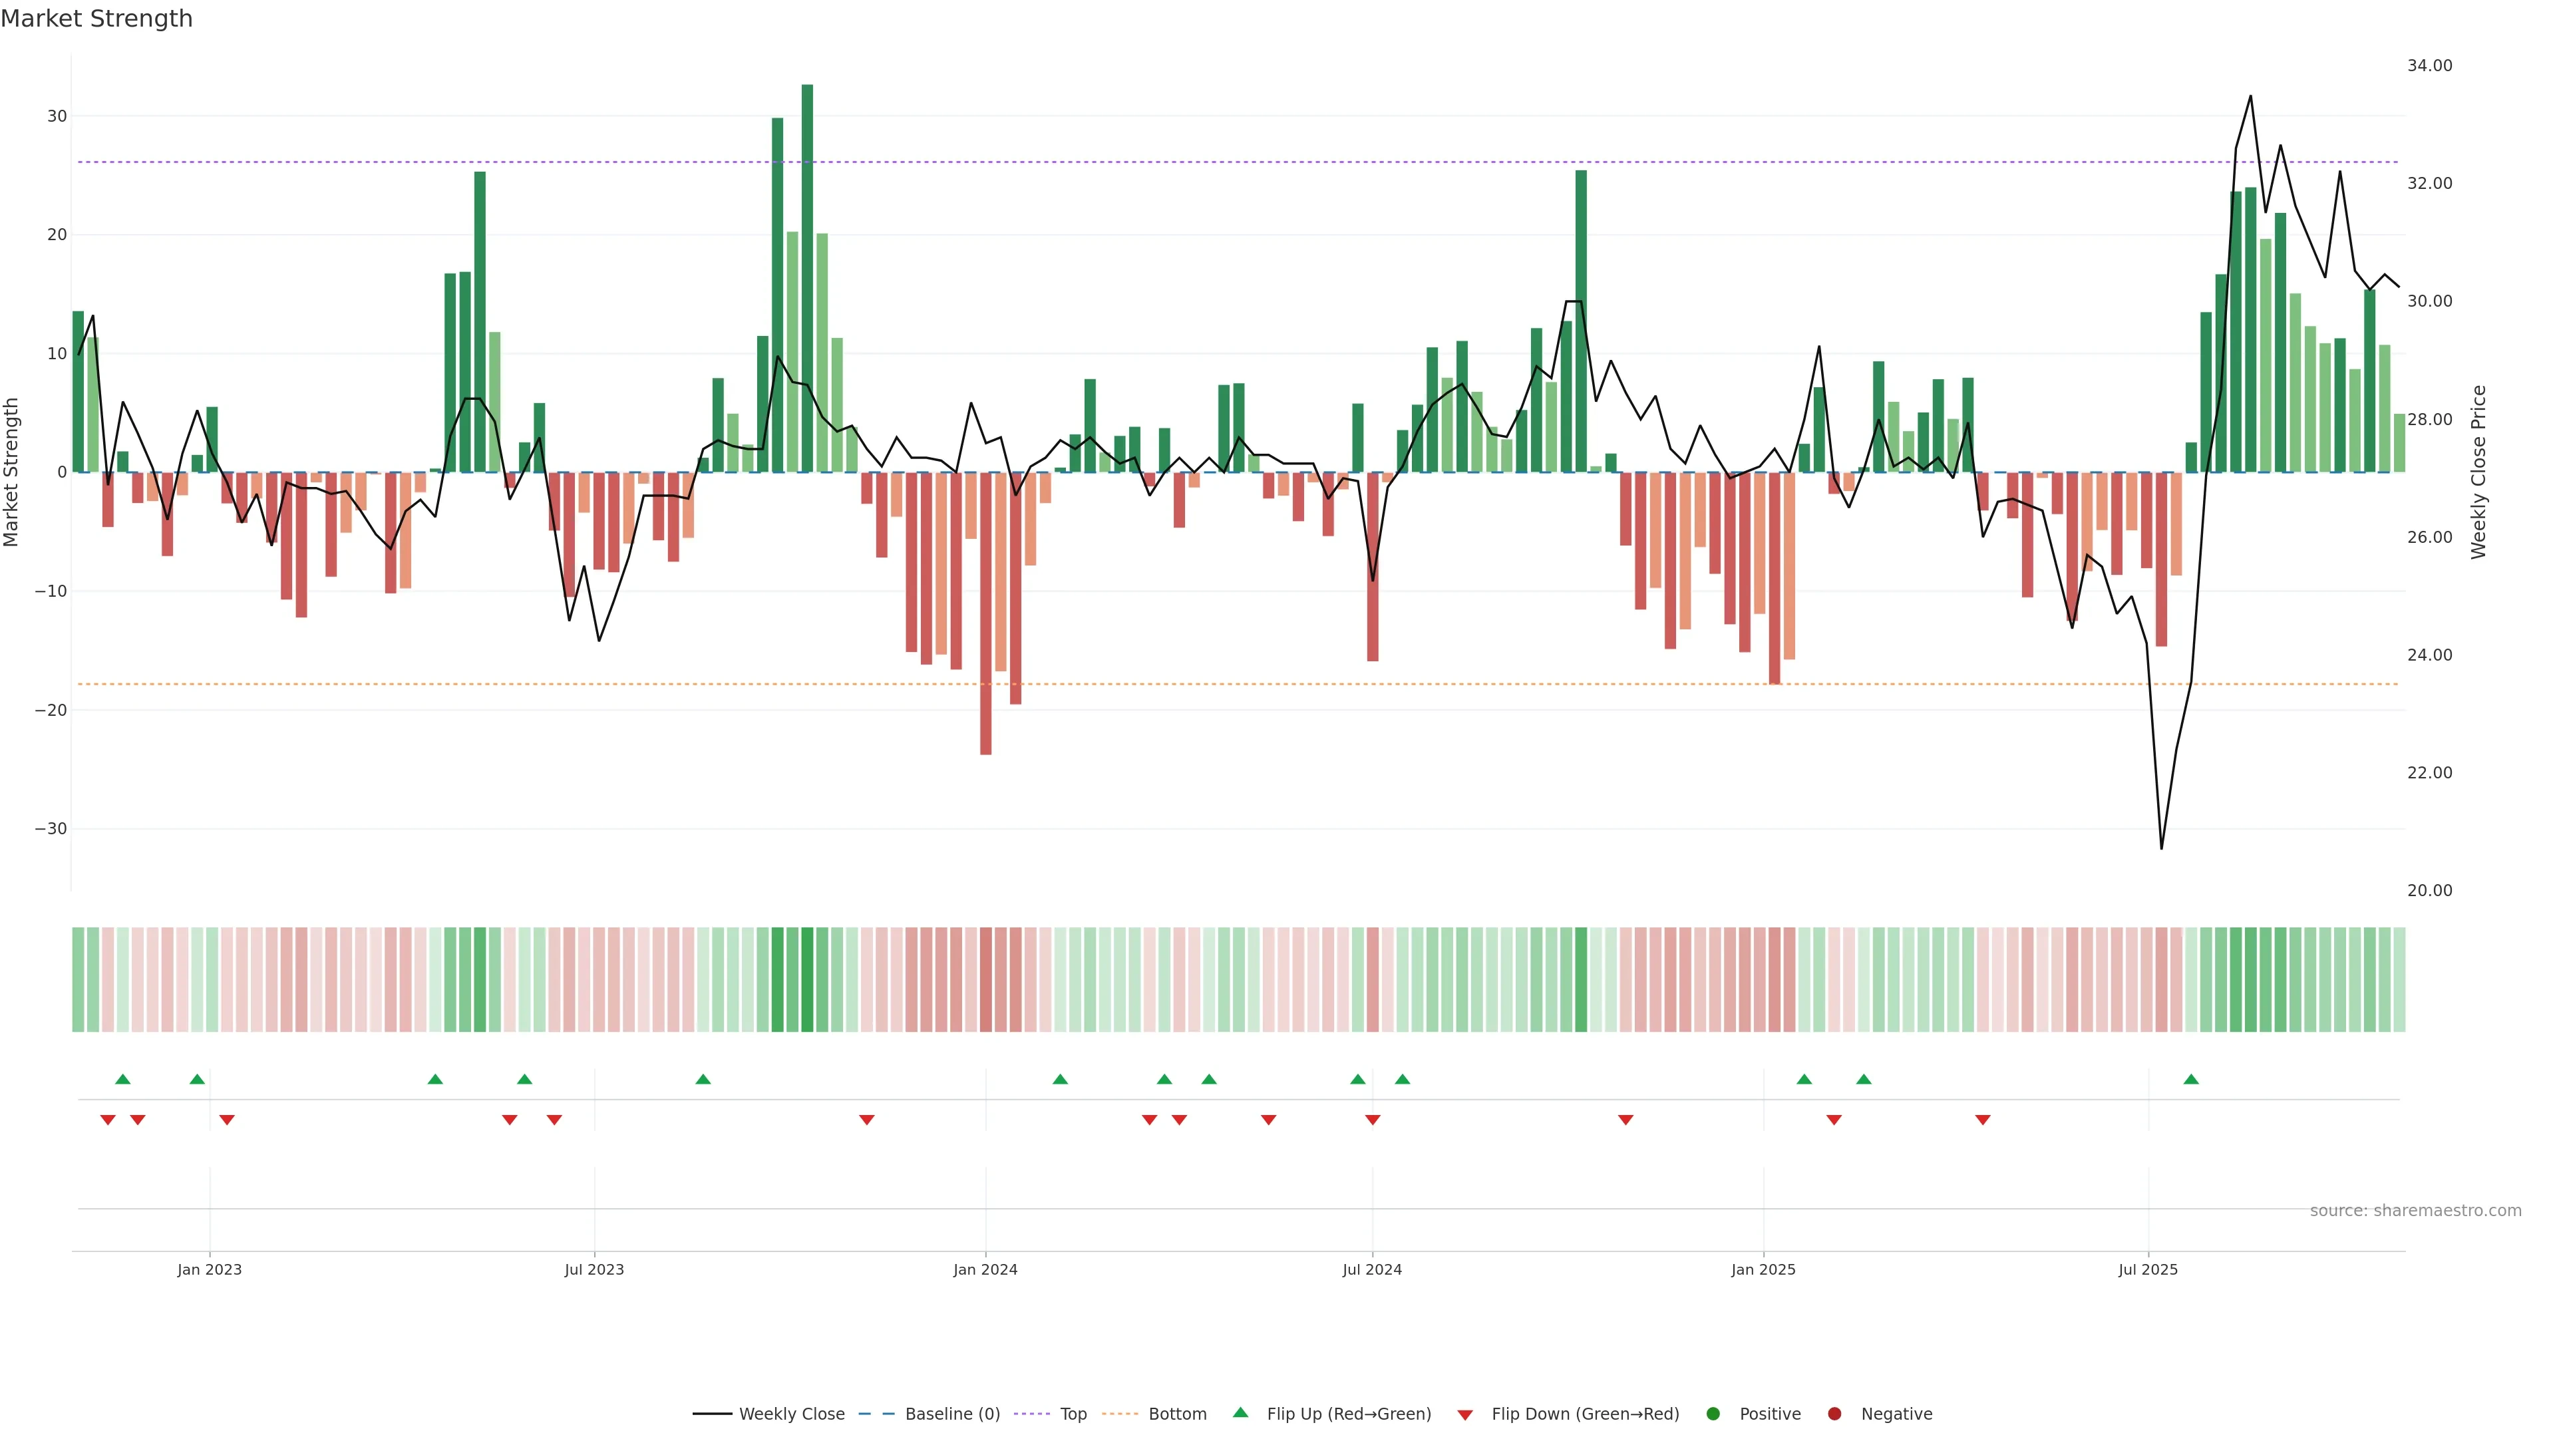Click the rightmost red flip-down triangle marker
2555x1437 pixels.
(1983, 1120)
